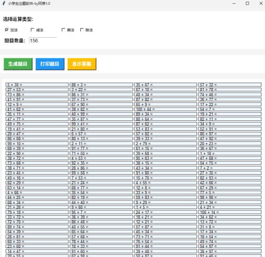
Task: Click the yellow 显示答案 button
Action: 82,64
